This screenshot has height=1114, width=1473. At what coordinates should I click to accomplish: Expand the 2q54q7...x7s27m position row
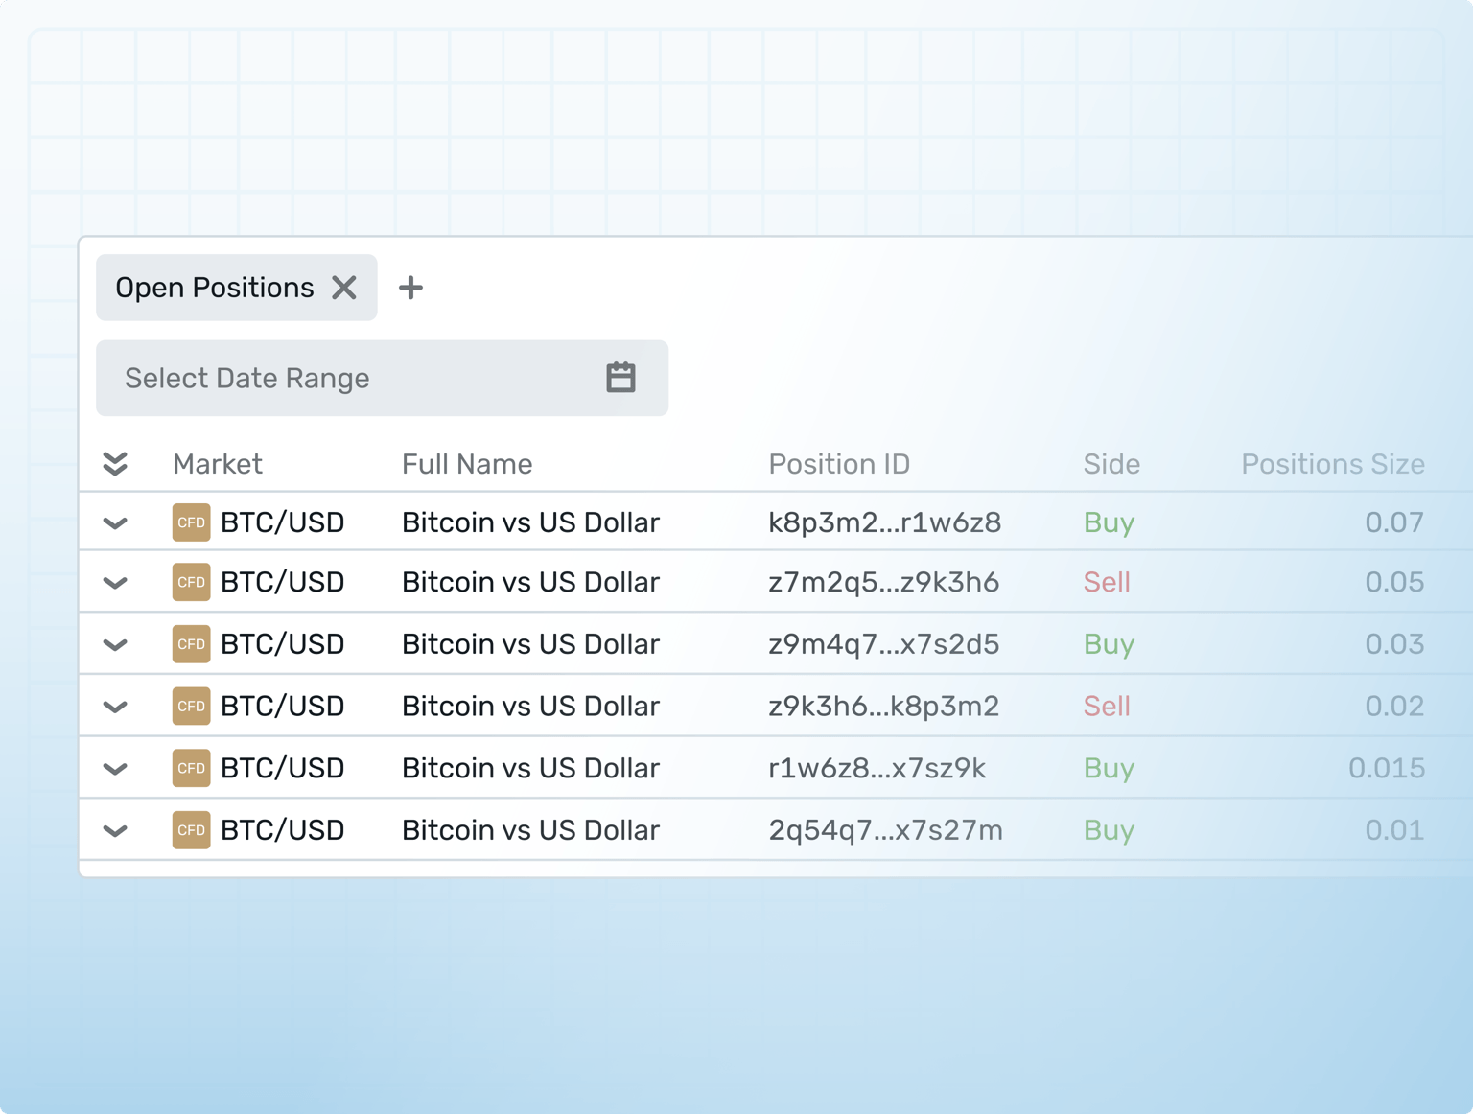(x=115, y=831)
